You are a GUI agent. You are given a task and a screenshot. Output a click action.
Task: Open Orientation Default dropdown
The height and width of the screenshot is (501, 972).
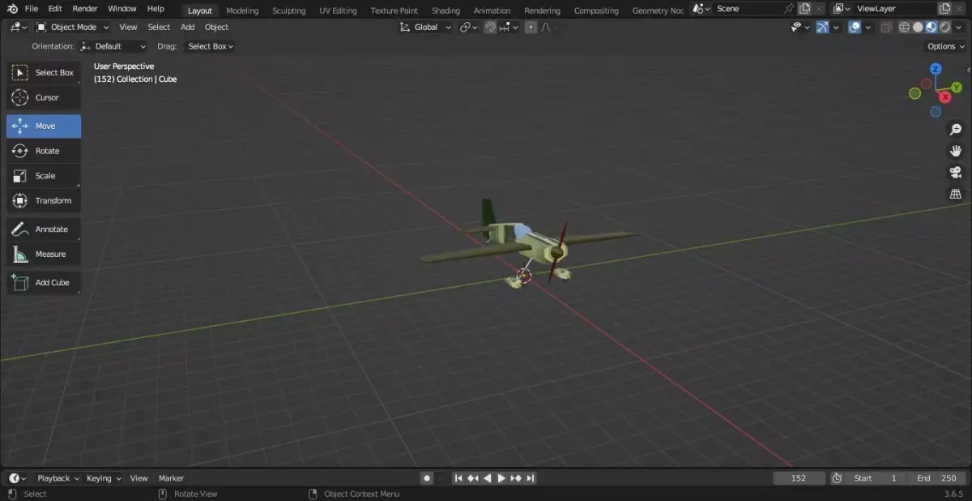pos(113,46)
